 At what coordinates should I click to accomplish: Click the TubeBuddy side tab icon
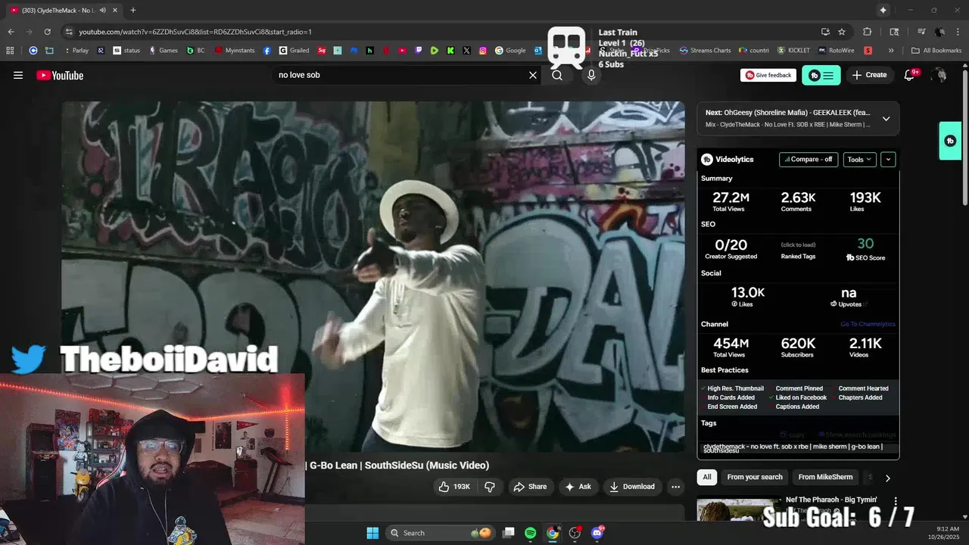pyautogui.click(x=950, y=141)
